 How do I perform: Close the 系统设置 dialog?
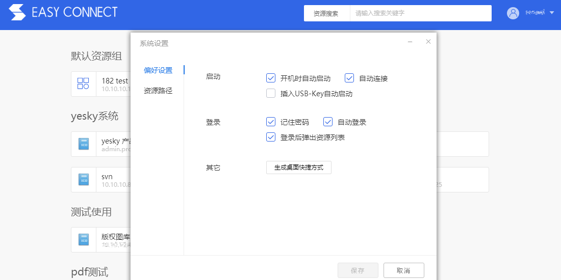pyautogui.click(x=428, y=42)
